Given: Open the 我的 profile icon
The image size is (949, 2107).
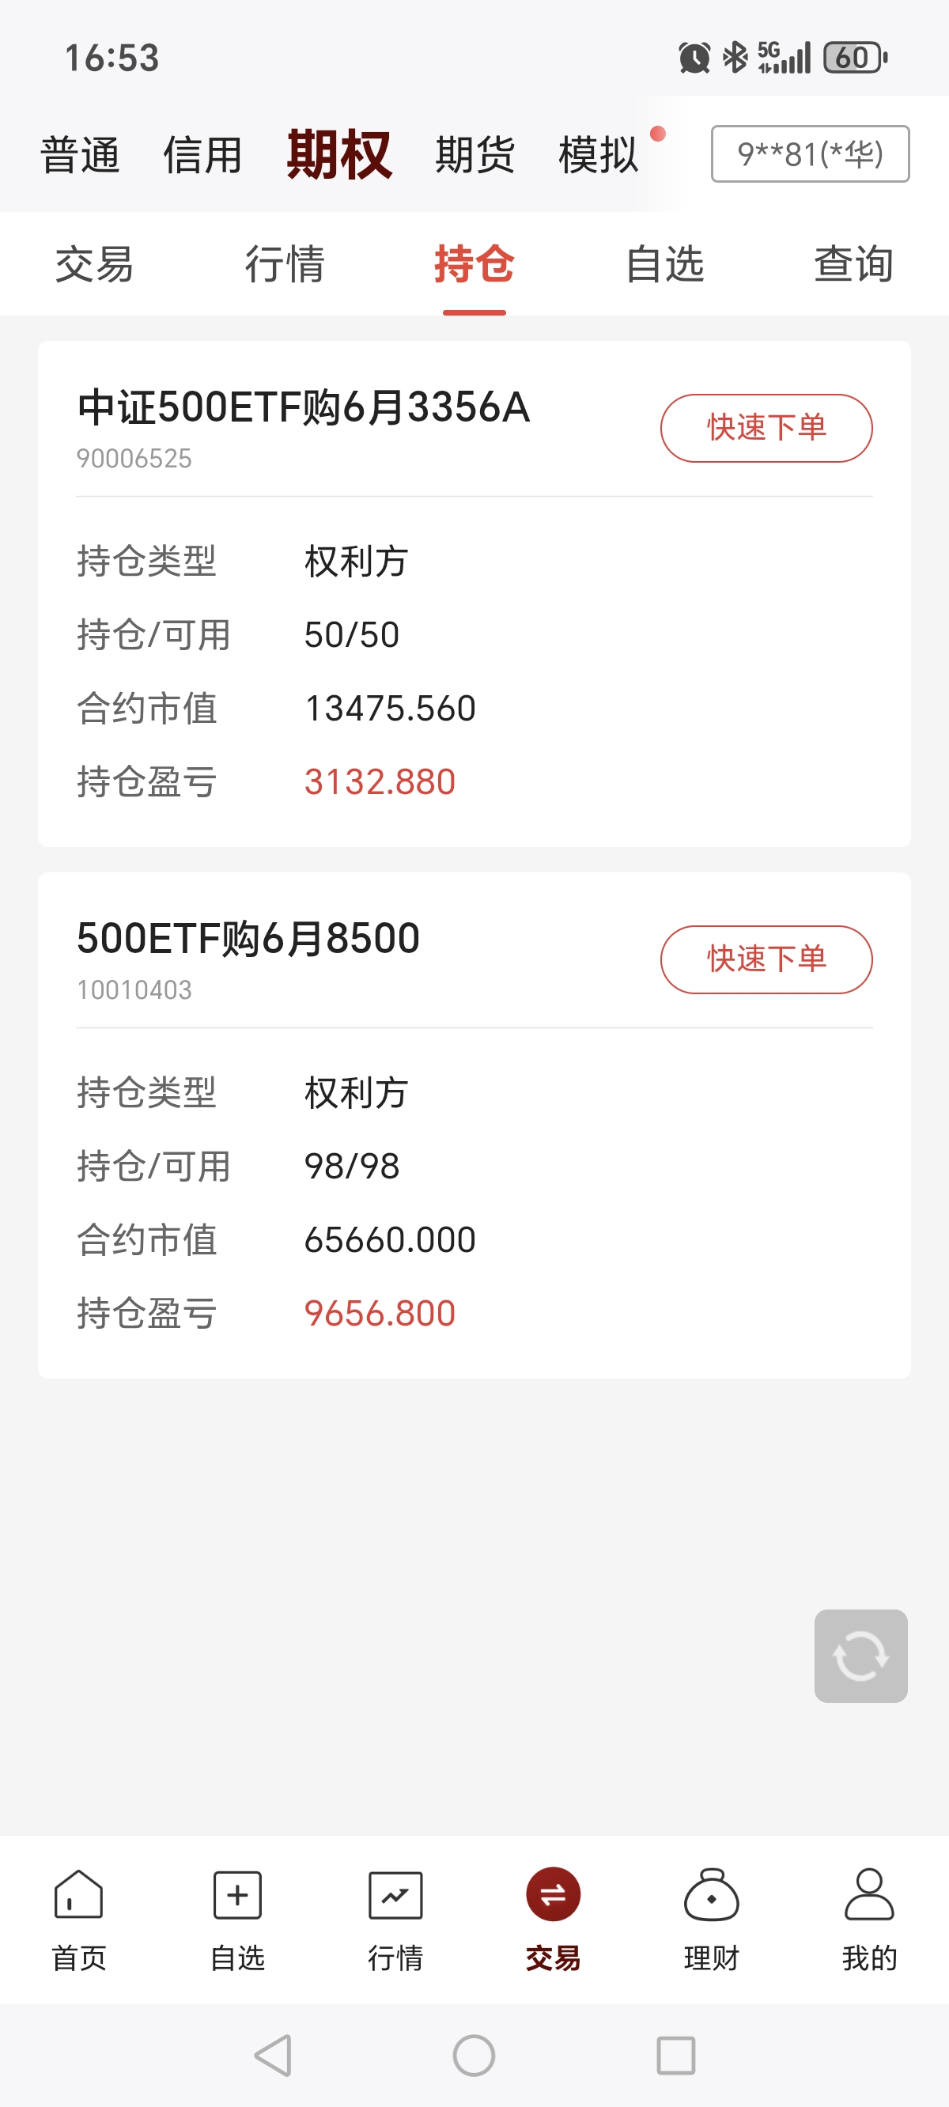Looking at the screenshot, I should point(869,1894).
